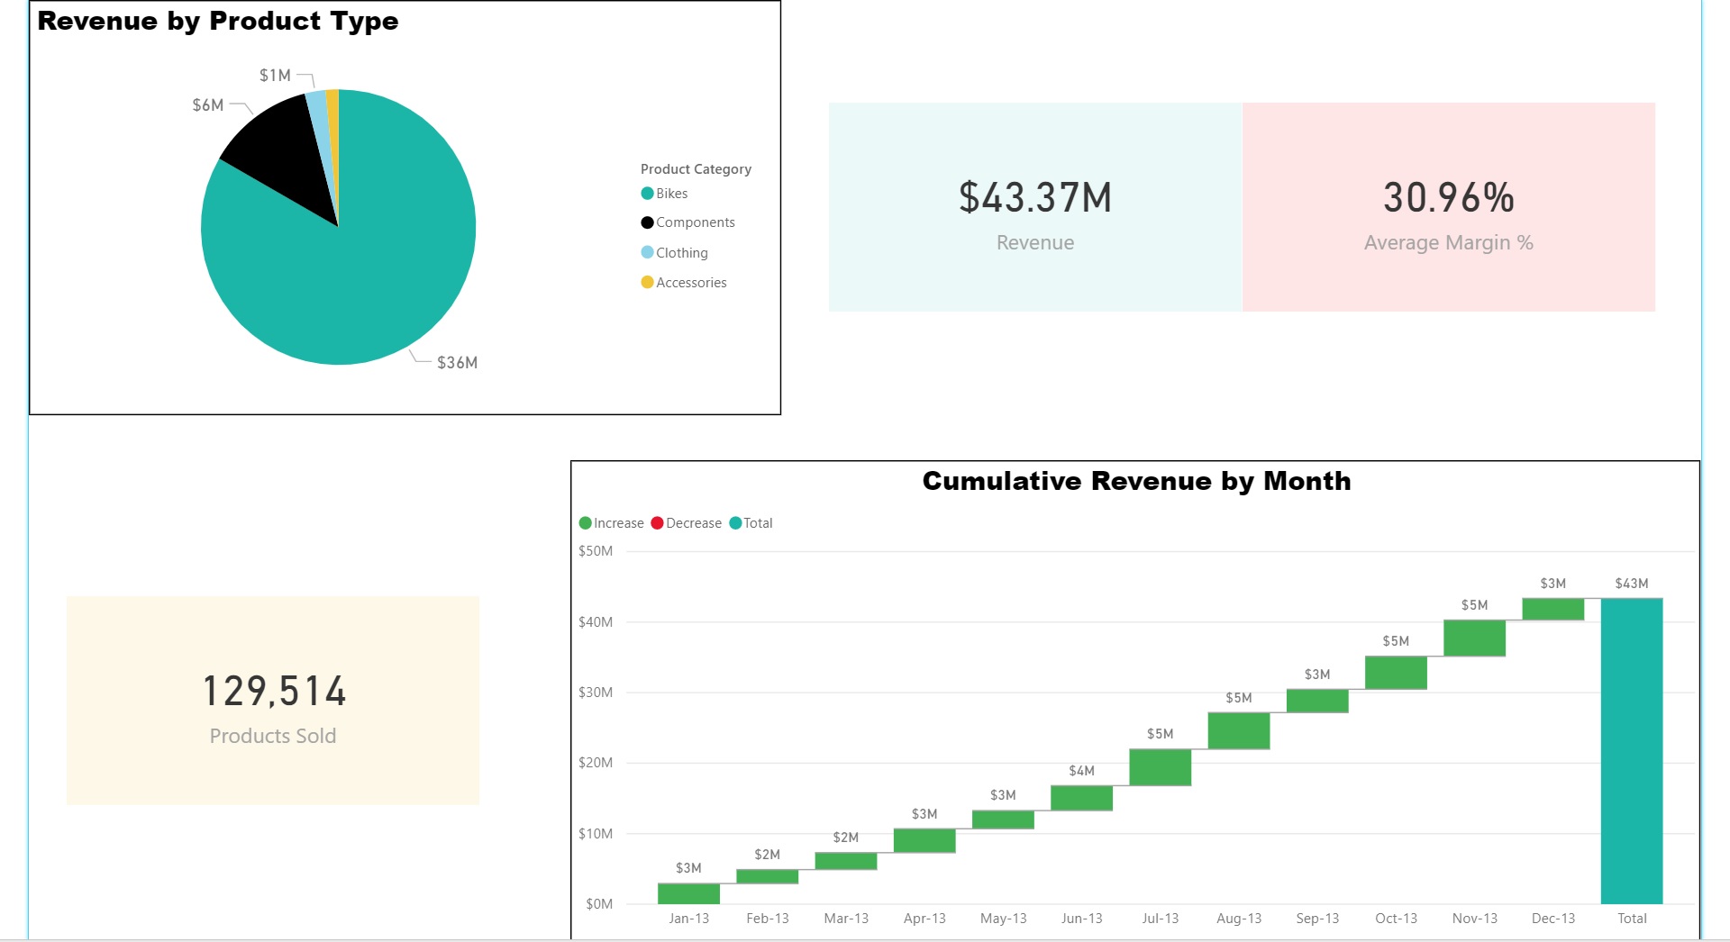Screen dimensions: 1730x942
Task: Click the '$10M' y-axis label
Action: 596,834
